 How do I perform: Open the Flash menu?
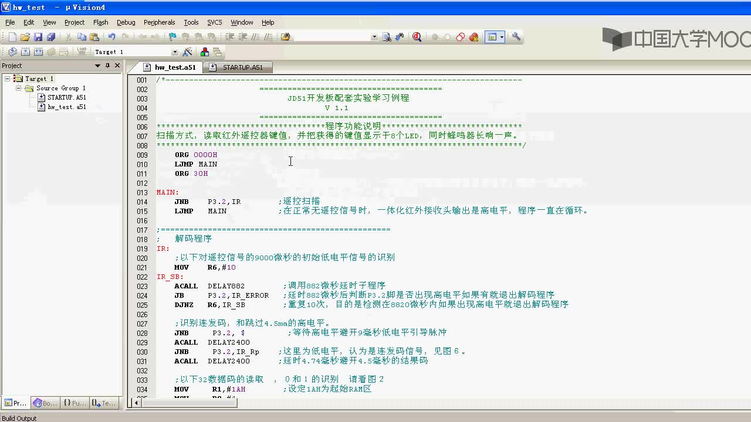coord(101,22)
